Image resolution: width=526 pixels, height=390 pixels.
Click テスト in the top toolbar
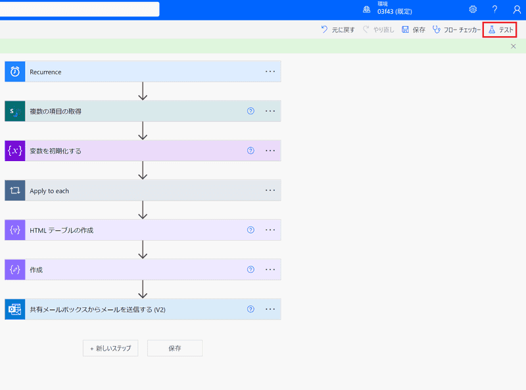[500, 30]
